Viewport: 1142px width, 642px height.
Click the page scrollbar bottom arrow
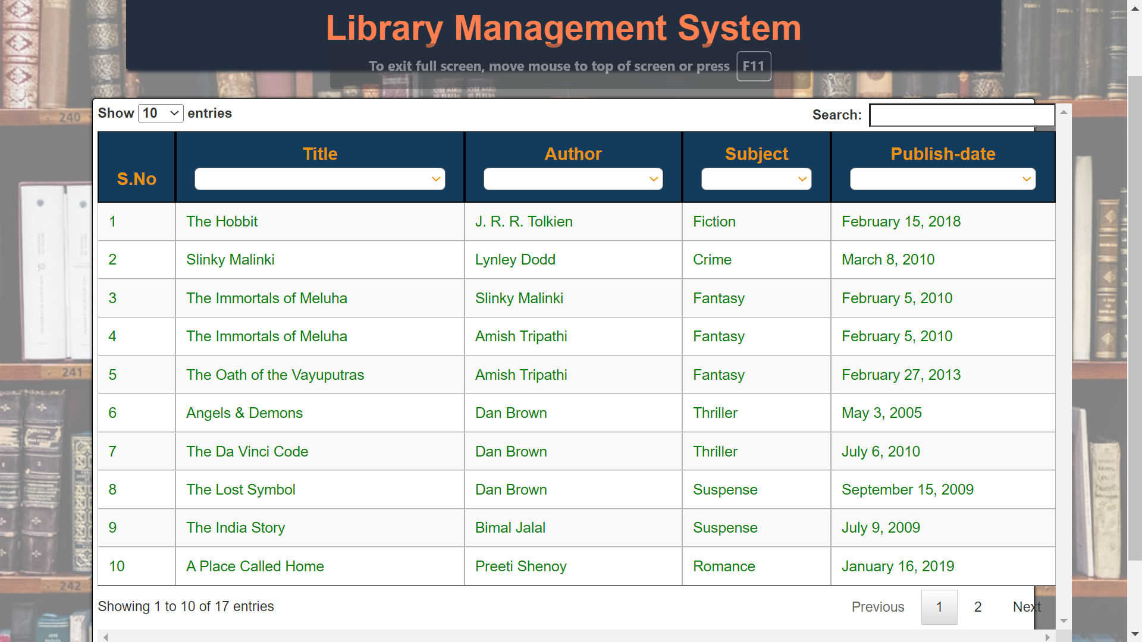pos(1135,634)
